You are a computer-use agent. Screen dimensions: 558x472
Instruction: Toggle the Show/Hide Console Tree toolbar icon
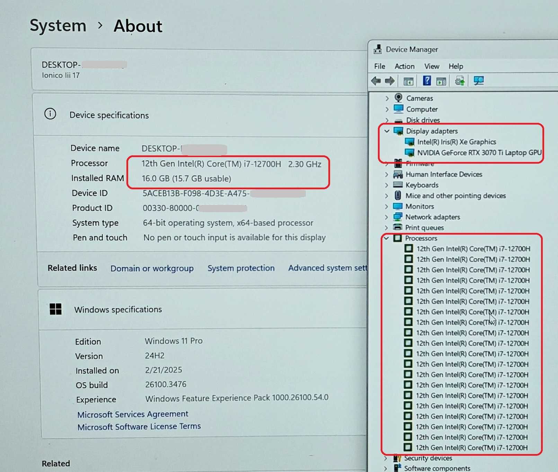click(x=408, y=81)
